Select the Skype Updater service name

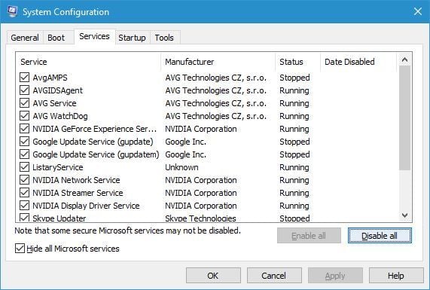pyautogui.click(x=59, y=218)
